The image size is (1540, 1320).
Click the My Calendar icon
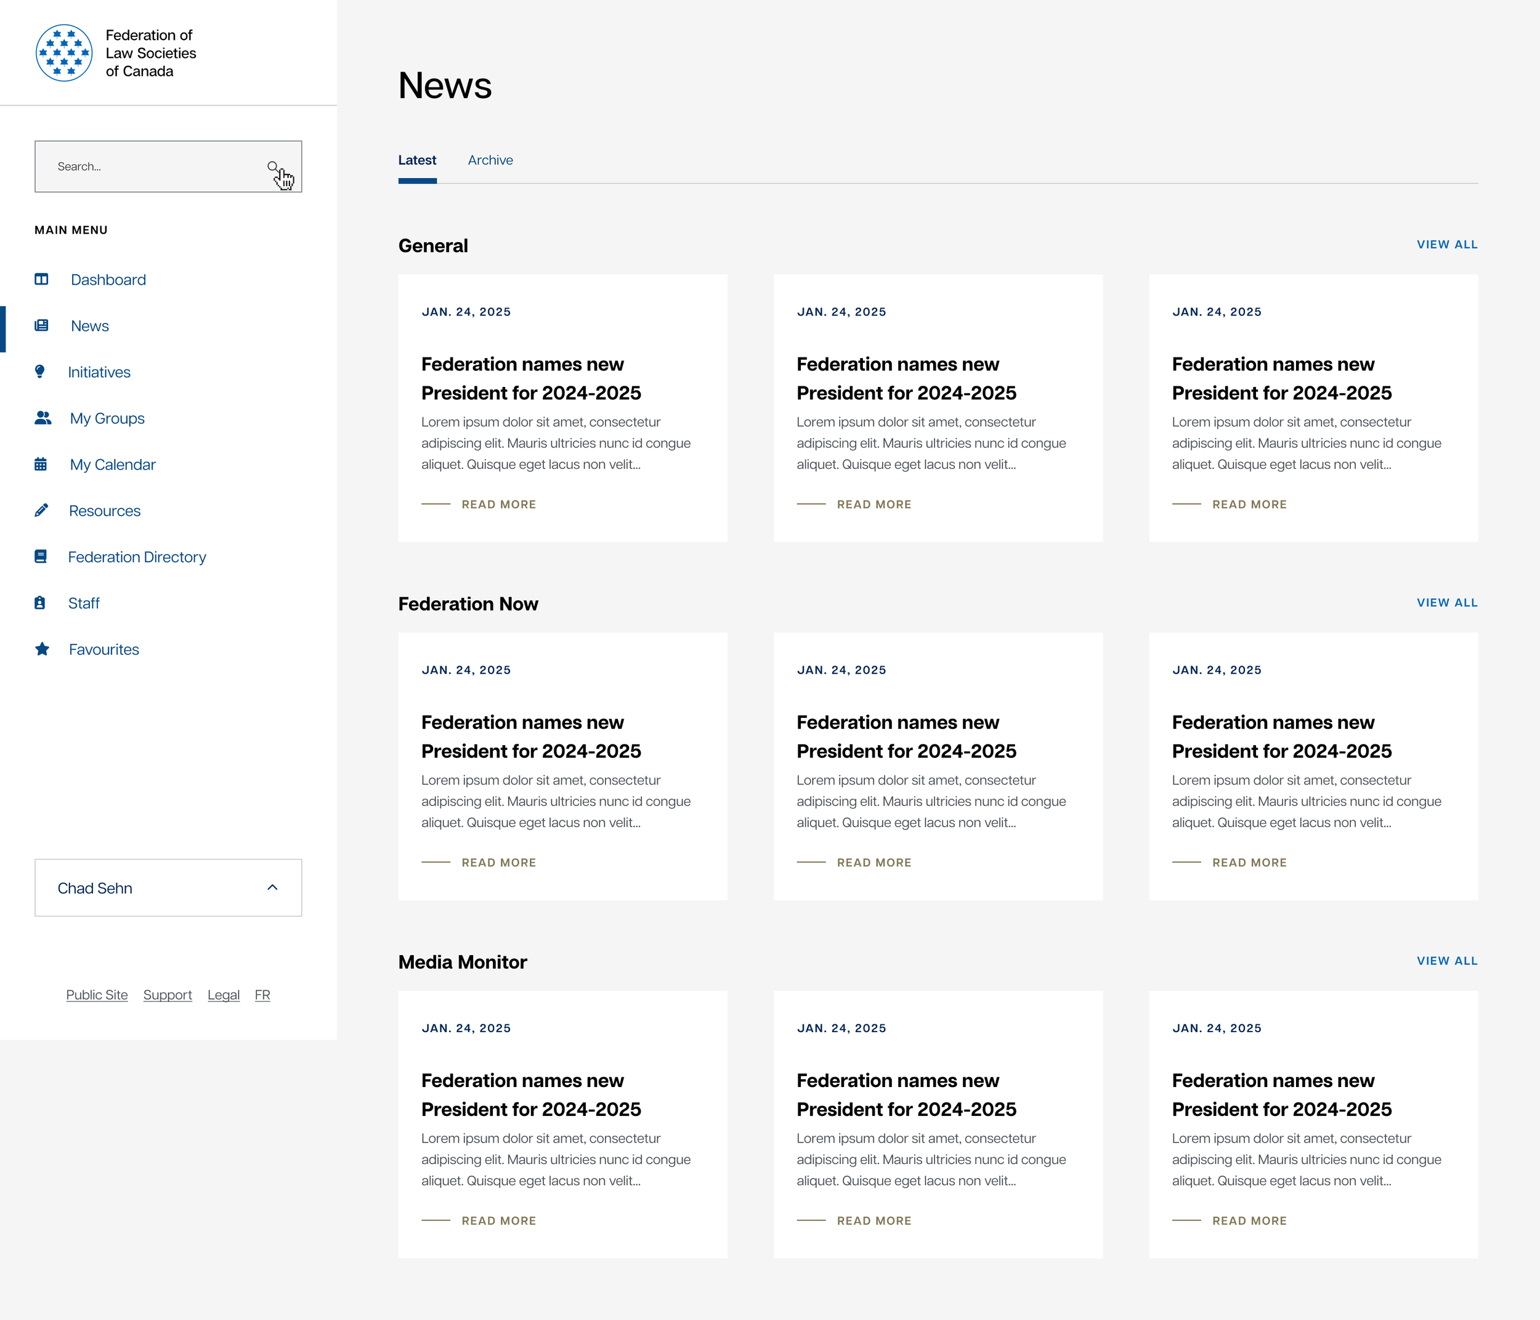41,464
